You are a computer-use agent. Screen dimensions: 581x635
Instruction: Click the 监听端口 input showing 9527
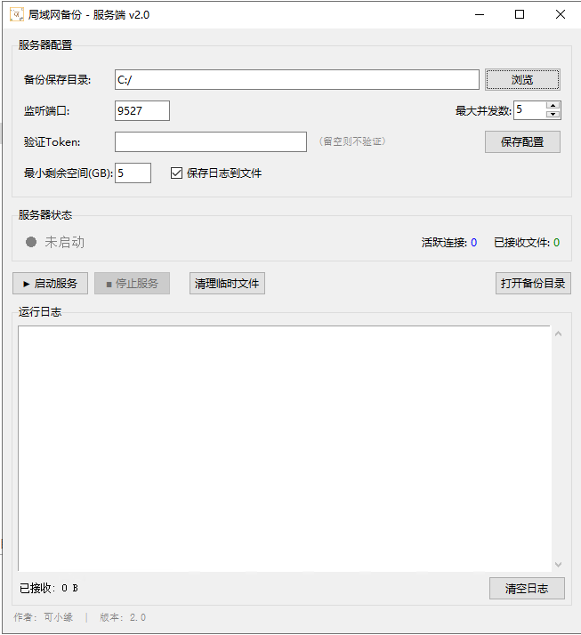[x=141, y=110]
